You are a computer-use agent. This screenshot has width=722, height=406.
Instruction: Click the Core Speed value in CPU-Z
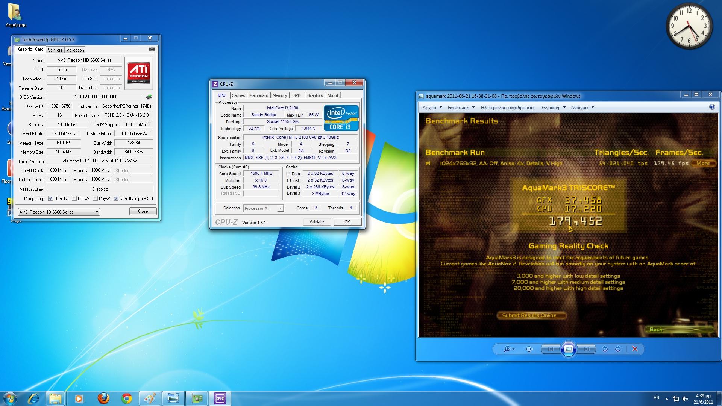point(261,173)
